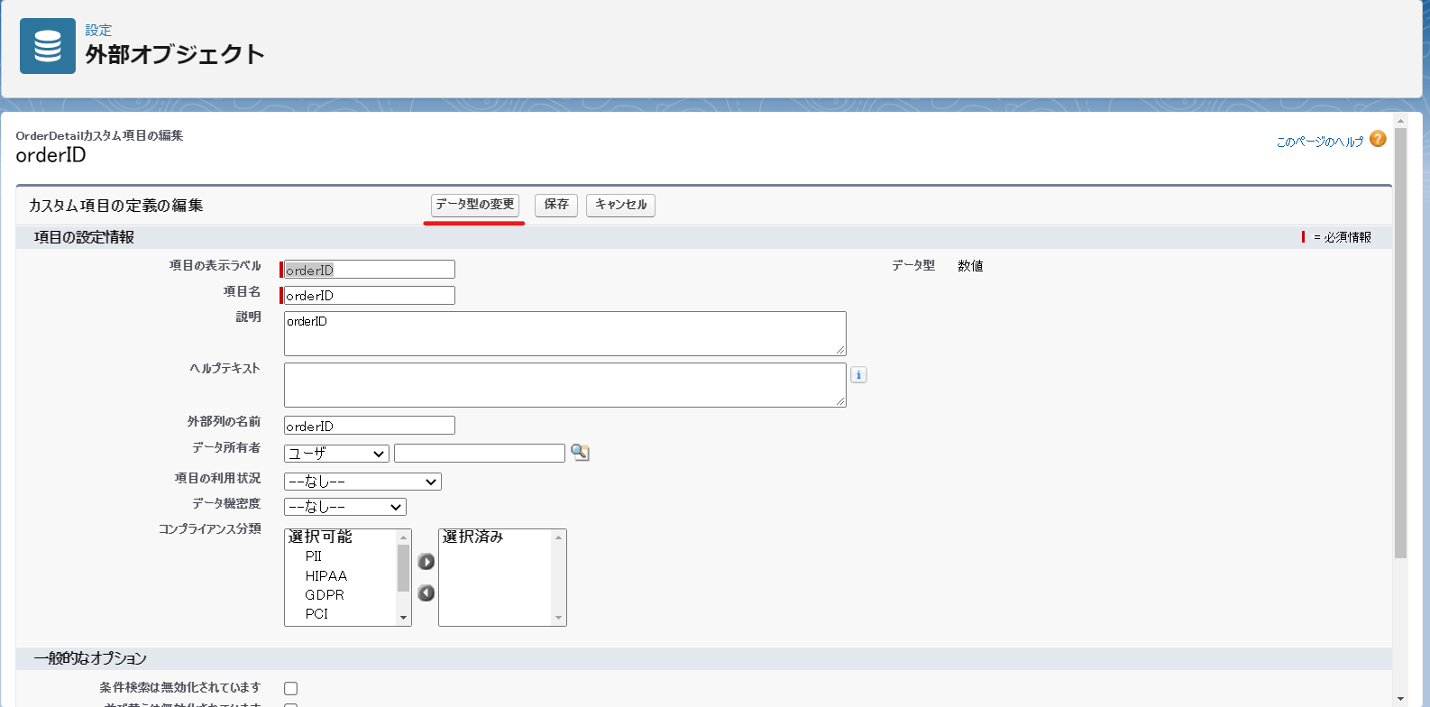Click the 保存 button
This screenshot has height=707, width=1430.
click(x=556, y=205)
